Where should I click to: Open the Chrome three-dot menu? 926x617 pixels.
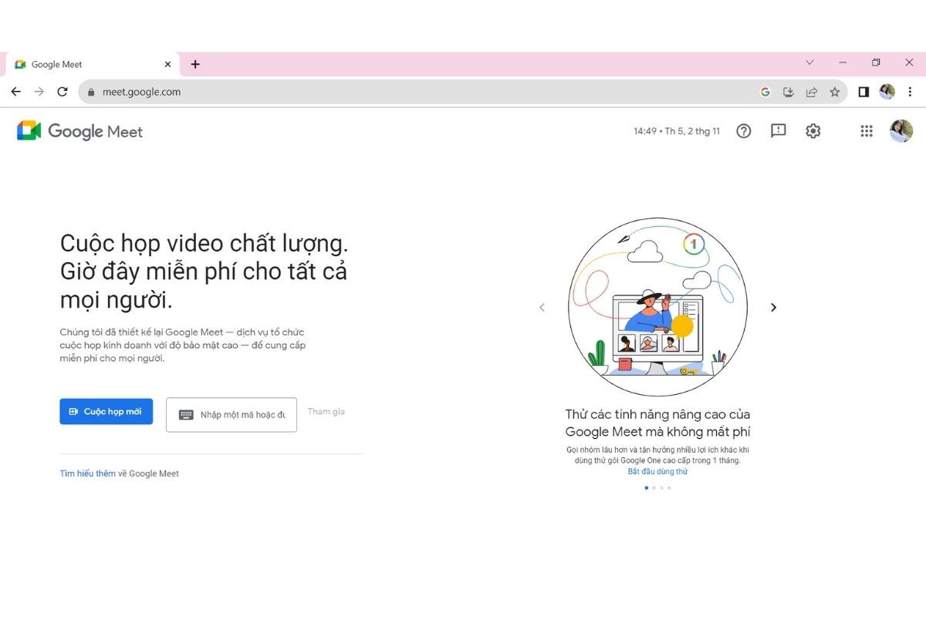tap(910, 92)
